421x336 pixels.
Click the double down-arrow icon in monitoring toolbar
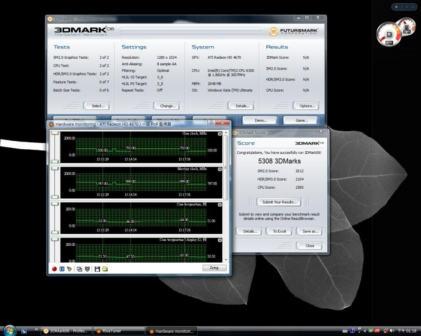point(87,269)
